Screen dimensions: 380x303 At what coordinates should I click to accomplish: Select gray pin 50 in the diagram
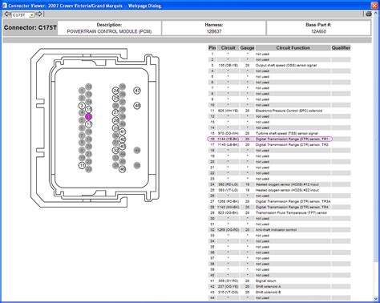(137, 165)
